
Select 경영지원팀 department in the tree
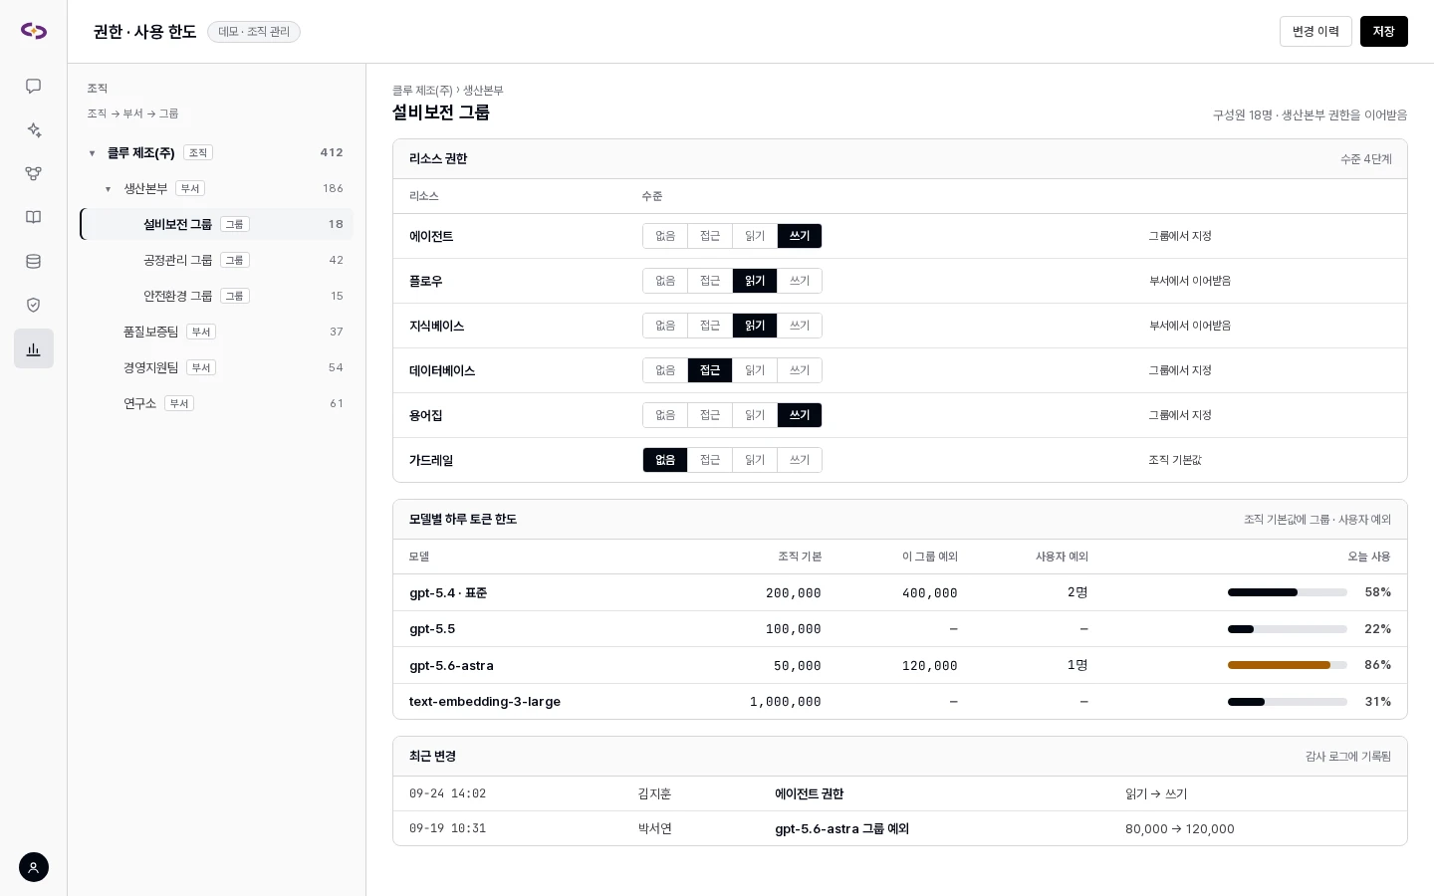217,367
